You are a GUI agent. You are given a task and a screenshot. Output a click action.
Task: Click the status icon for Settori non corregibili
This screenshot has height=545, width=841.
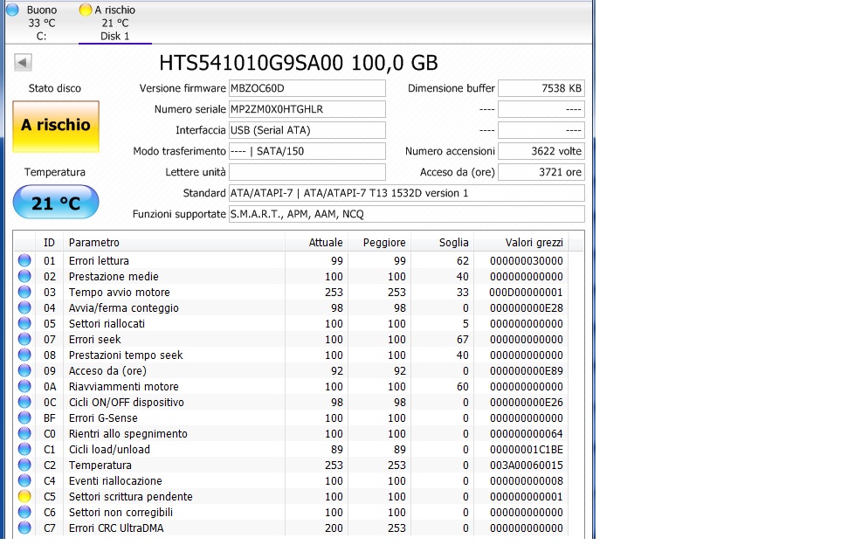[24, 513]
